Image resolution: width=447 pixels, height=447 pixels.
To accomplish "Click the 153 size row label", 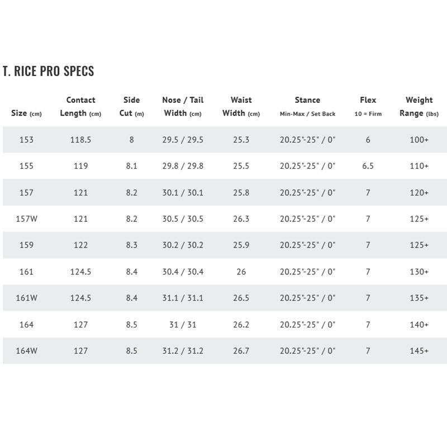I will click(x=26, y=140).
